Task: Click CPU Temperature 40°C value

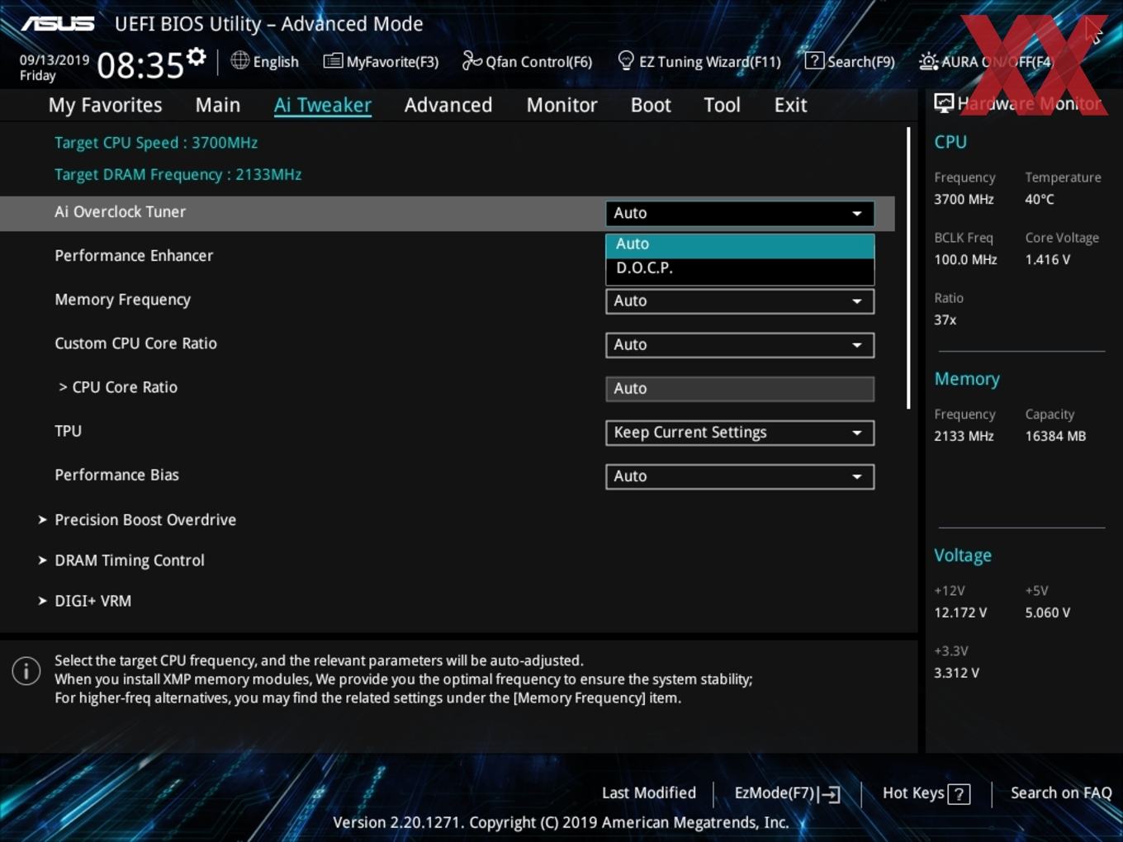Action: pos(1040,200)
